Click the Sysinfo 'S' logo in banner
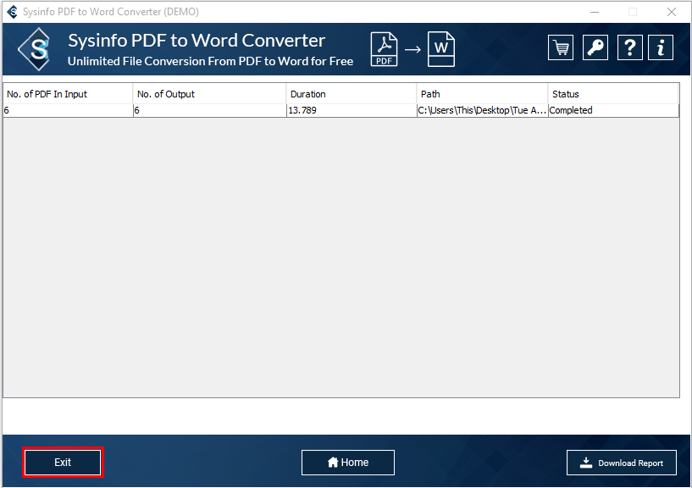692x488 pixels. pyautogui.click(x=39, y=50)
